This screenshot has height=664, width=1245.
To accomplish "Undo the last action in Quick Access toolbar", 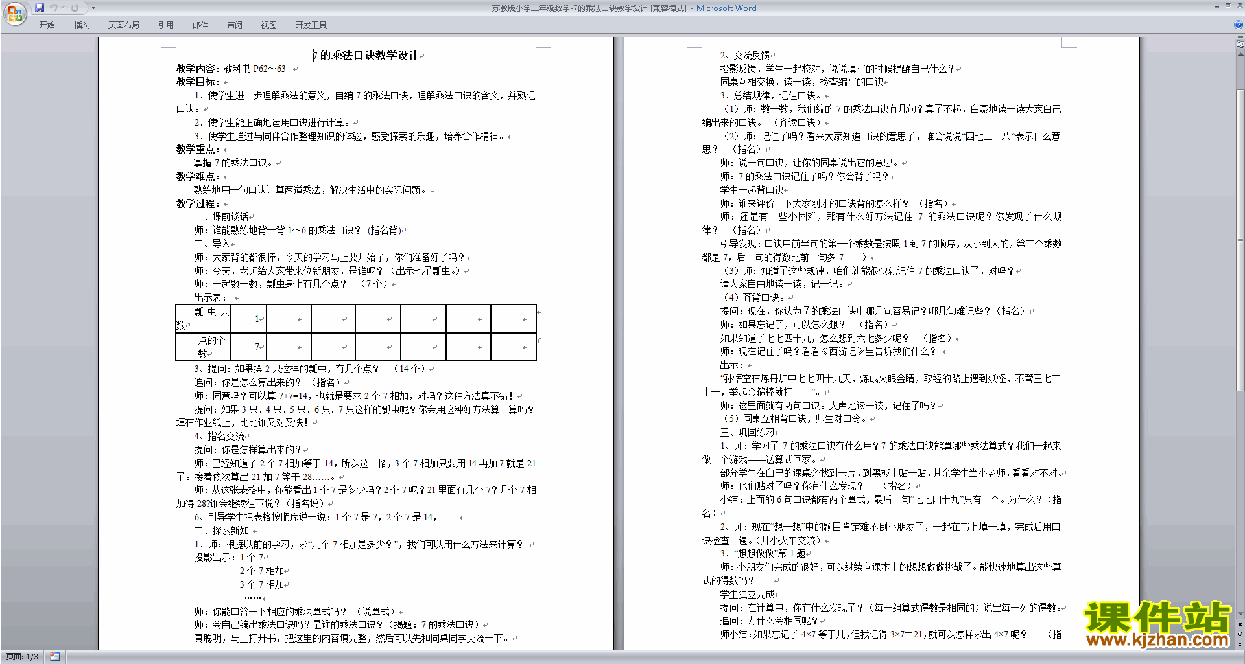I will point(53,8).
